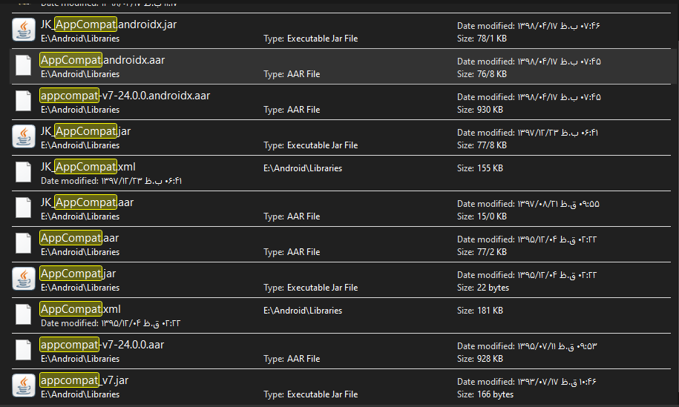Click the file icon for appcompat-v7-24.0.0.aar

point(24,350)
